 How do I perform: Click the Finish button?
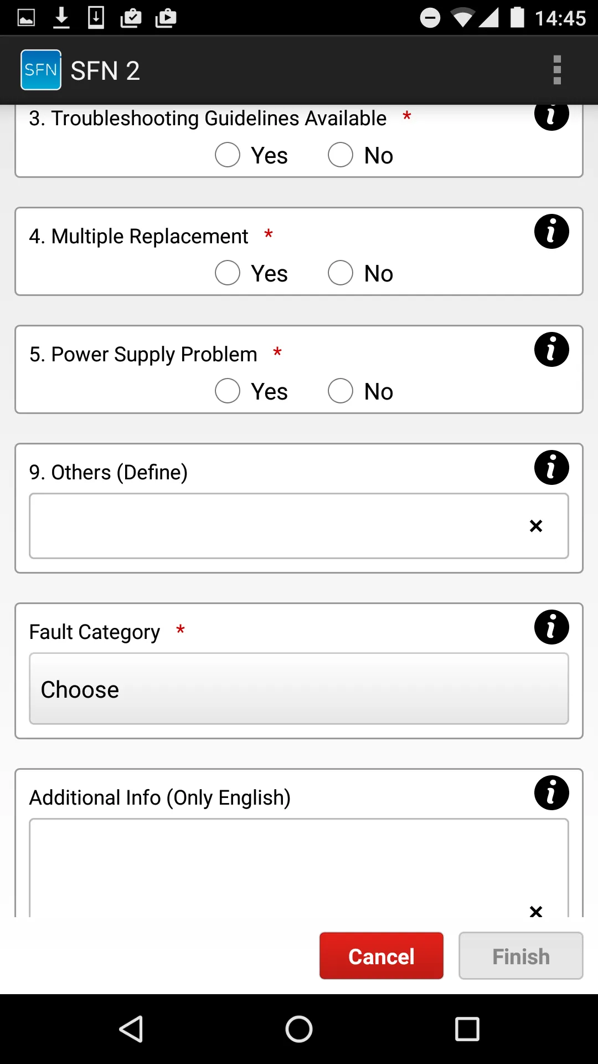[521, 956]
